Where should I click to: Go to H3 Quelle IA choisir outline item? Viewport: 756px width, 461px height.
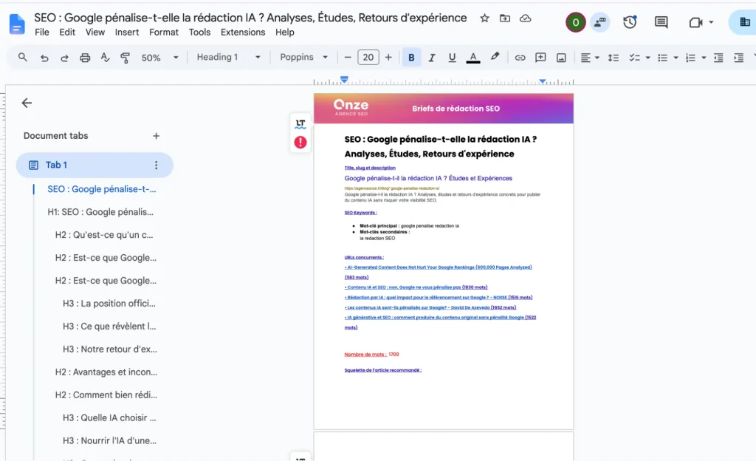[109, 417]
